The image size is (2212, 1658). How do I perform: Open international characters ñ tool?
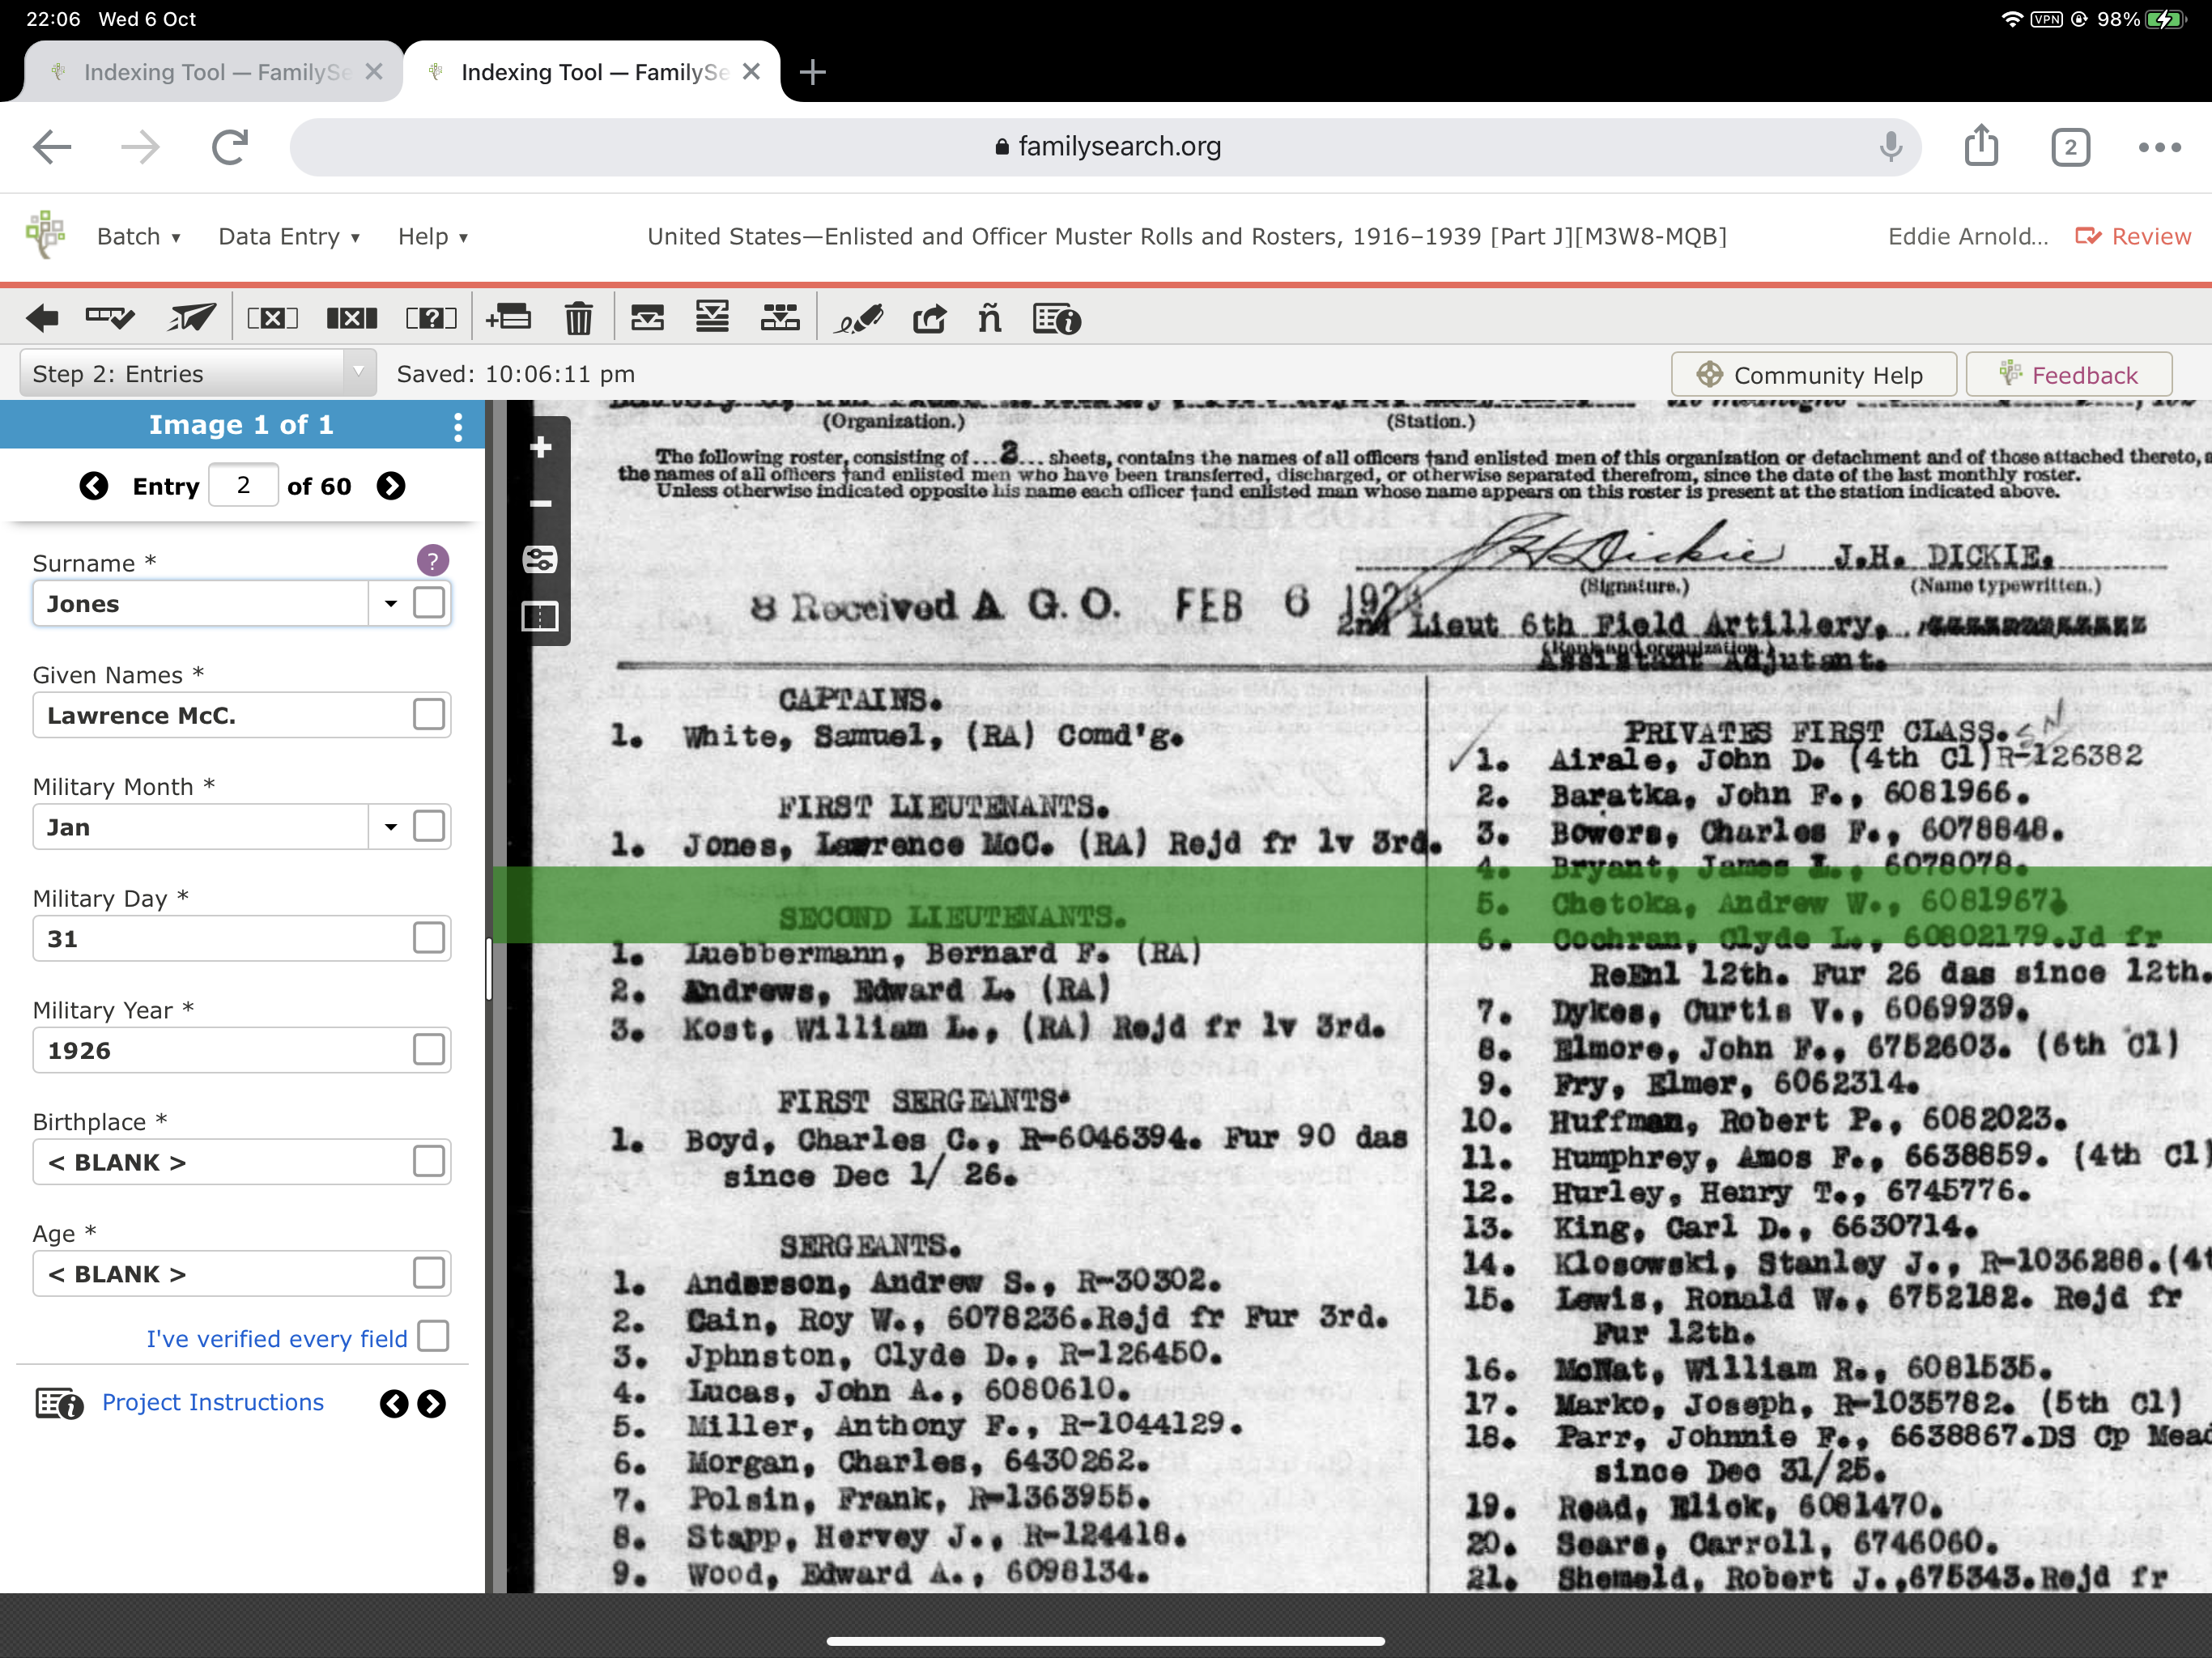click(989, 318)
